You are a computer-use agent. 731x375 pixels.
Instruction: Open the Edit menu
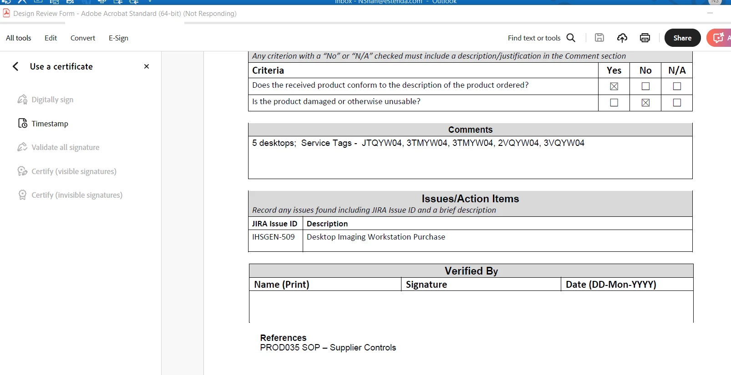click(51, 38)
